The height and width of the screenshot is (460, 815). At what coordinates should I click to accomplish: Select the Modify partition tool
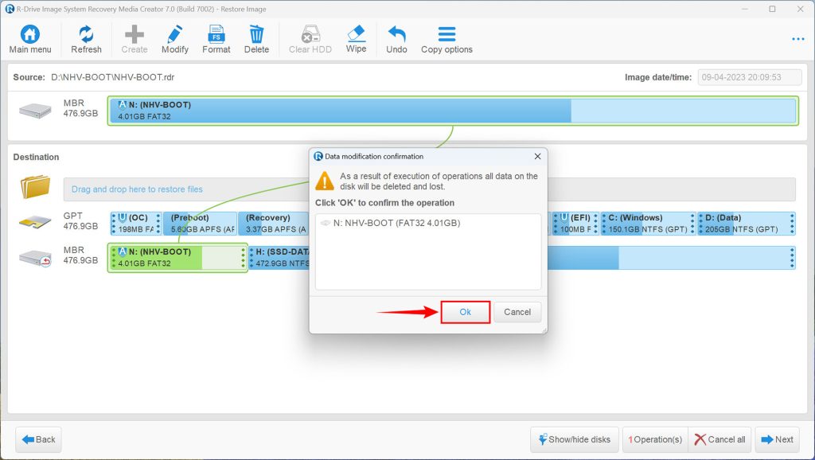[174, 39]
